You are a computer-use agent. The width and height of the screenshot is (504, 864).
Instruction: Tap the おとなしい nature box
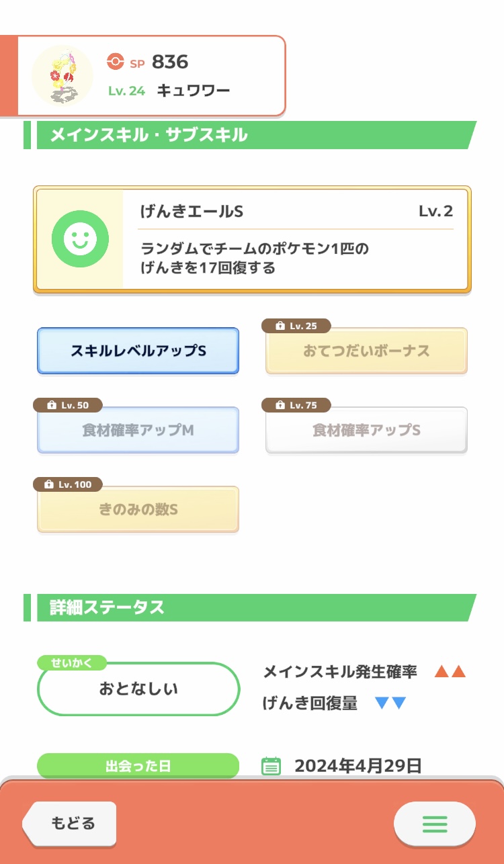(x=138, y=689)
